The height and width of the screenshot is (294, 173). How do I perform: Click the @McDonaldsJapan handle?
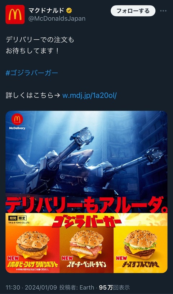(x=57, y=18)
